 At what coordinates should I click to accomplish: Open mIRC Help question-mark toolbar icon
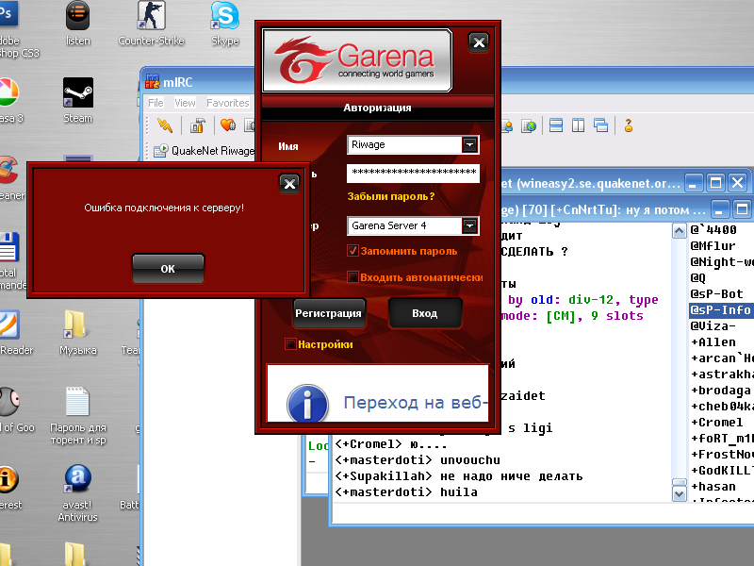tap(628, 125)
